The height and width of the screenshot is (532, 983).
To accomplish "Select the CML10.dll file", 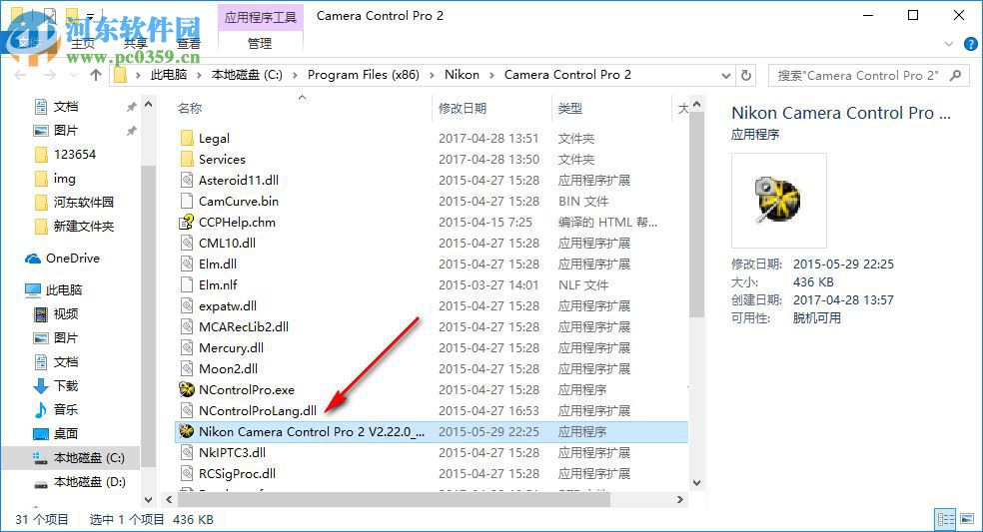I will point(227,243).
